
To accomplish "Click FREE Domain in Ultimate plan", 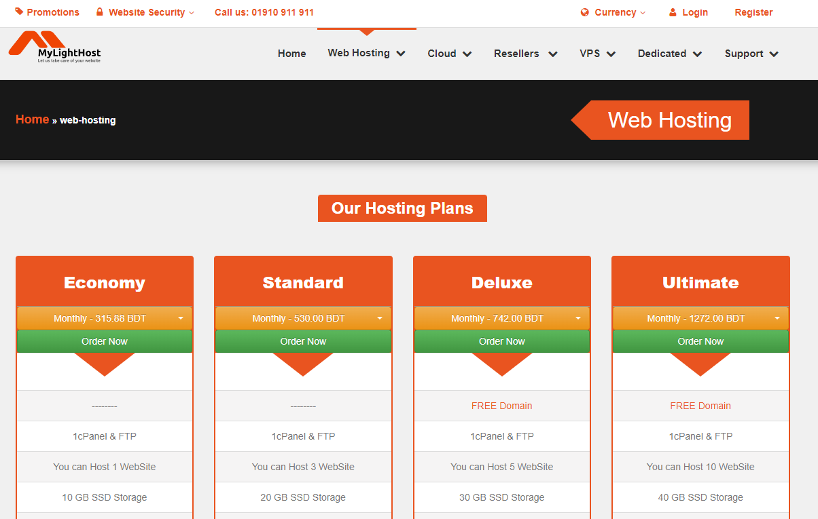I will (700, 406).
